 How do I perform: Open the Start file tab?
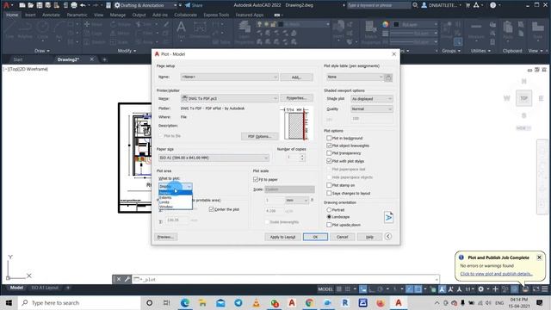point(17,59)
